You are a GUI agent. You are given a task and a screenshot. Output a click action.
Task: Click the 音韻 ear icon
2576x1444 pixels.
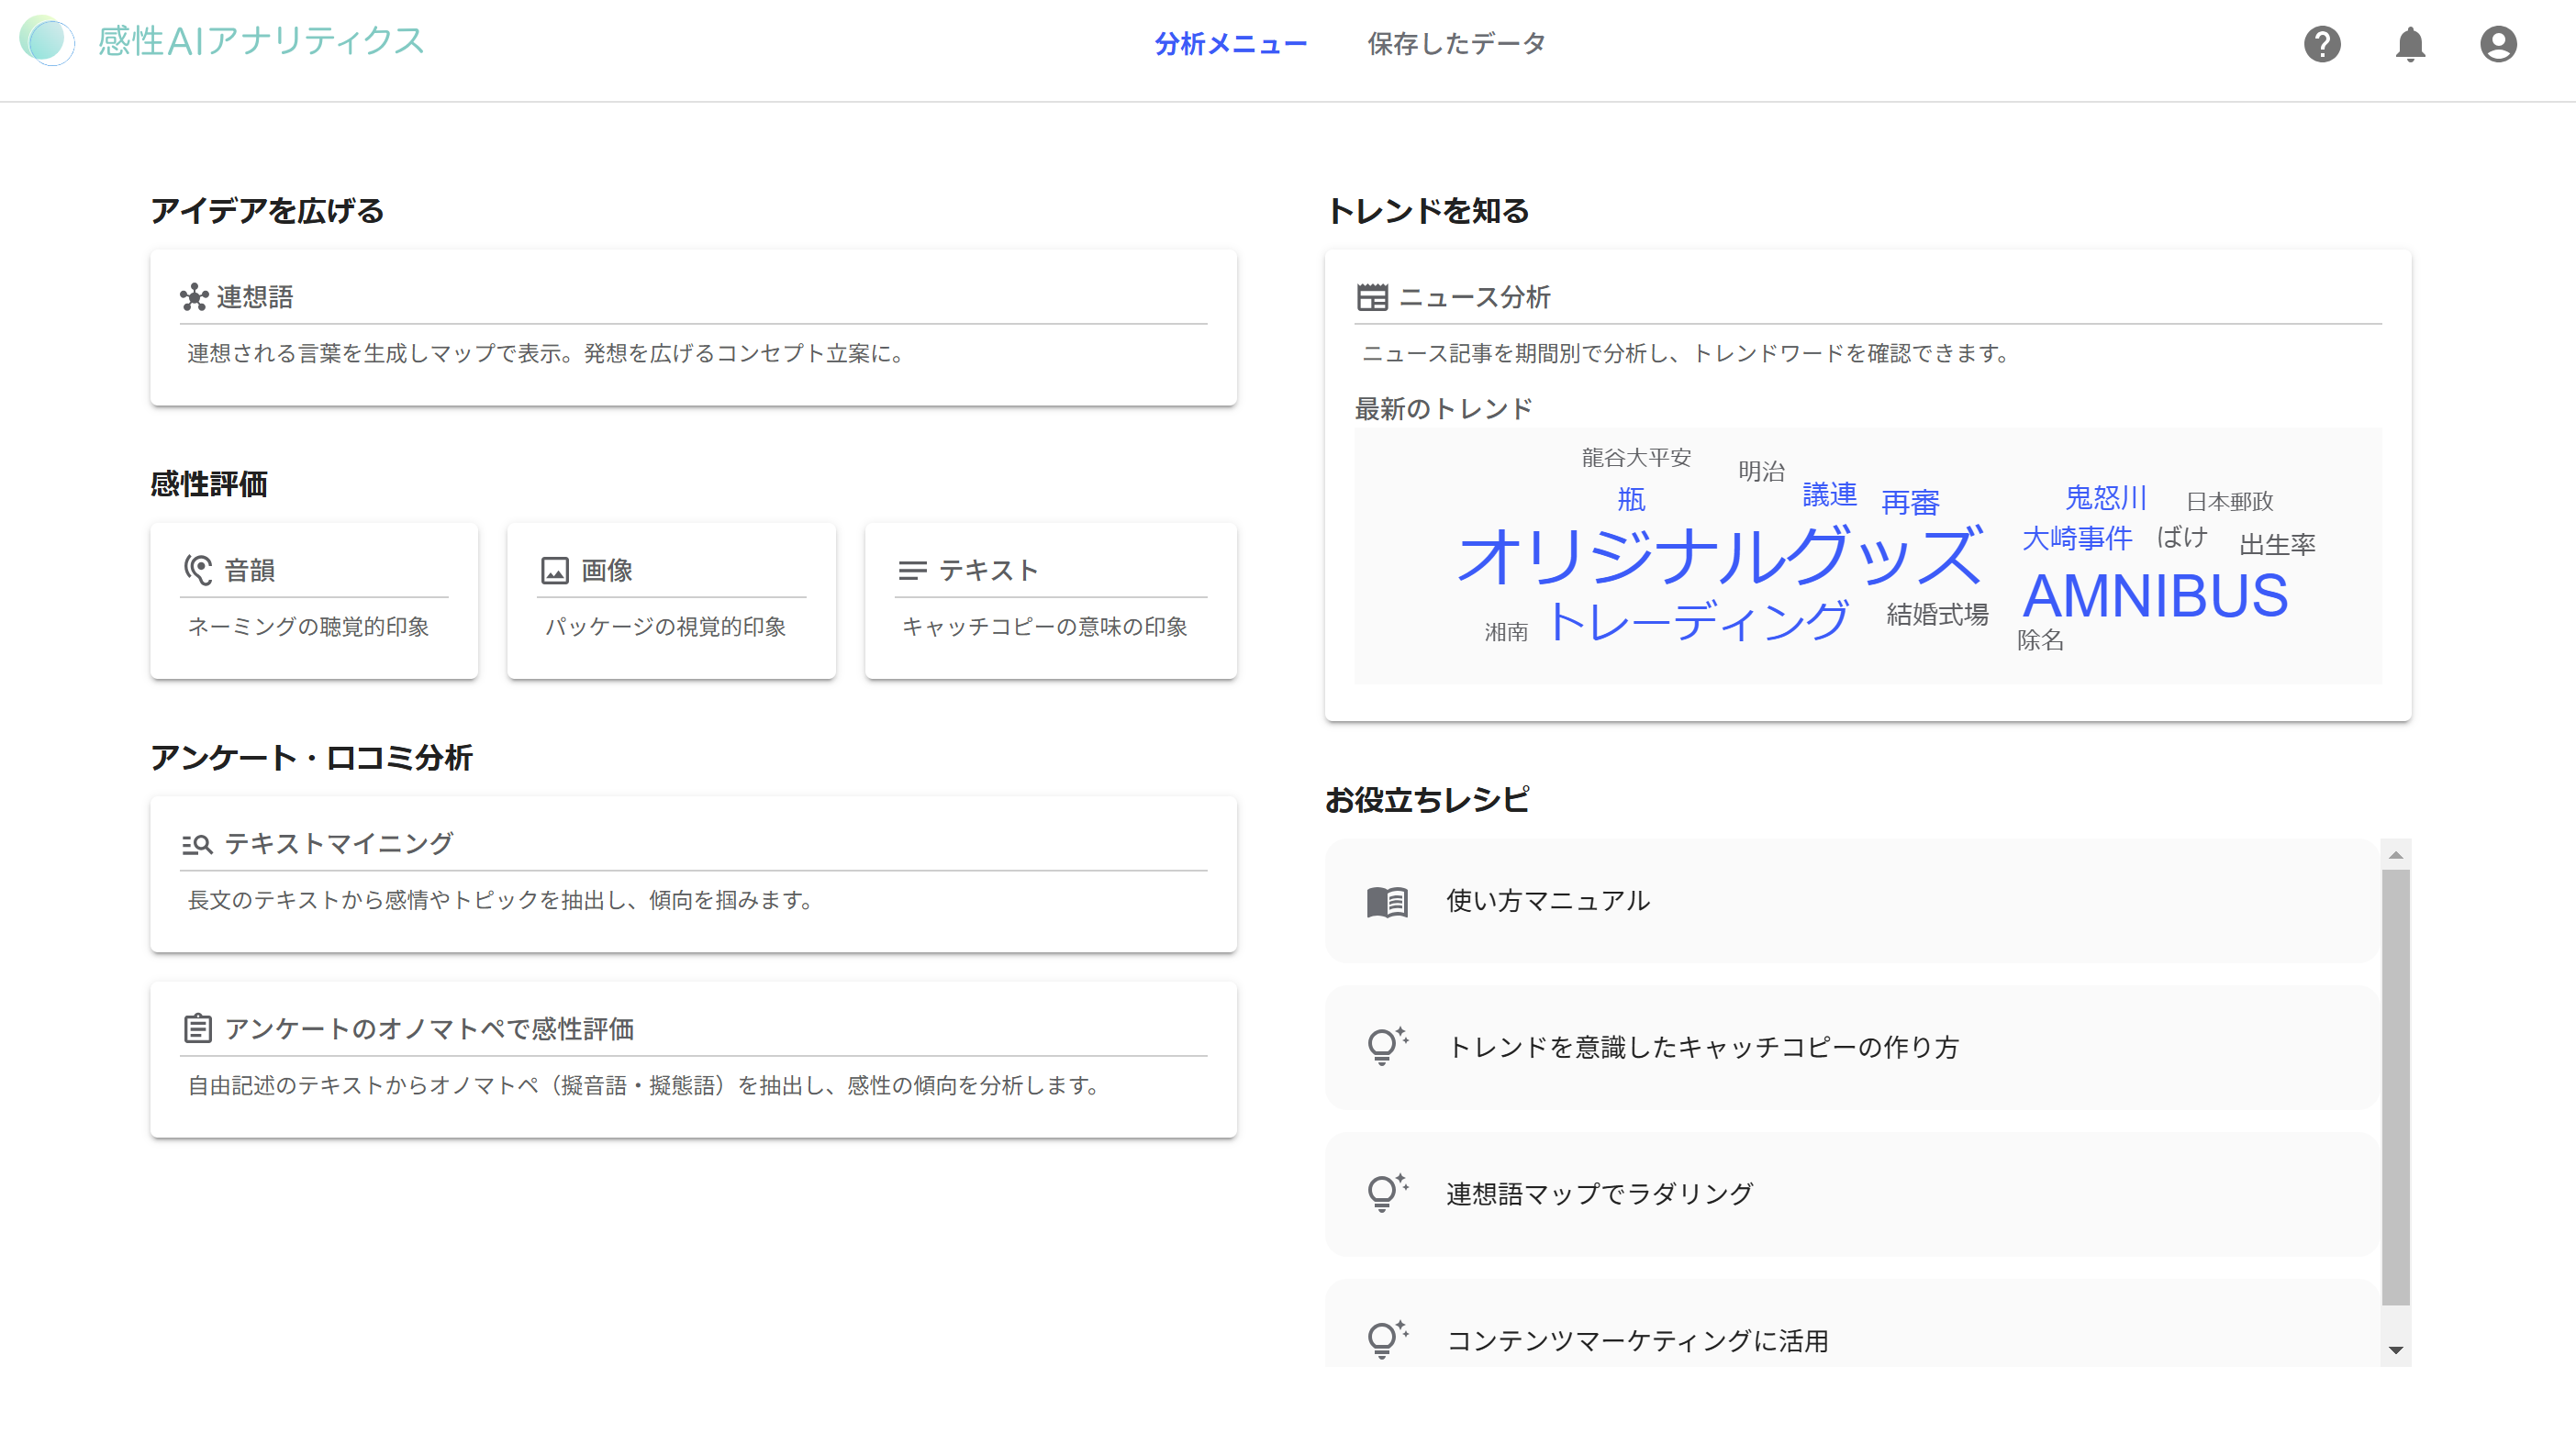pyautogui.click(x=198, y=570)
